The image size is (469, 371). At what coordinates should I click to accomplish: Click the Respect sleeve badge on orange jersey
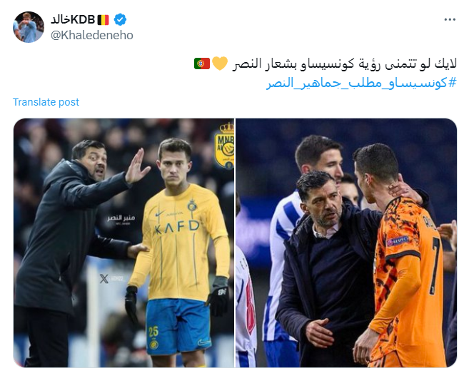click(x=398, y=241)
